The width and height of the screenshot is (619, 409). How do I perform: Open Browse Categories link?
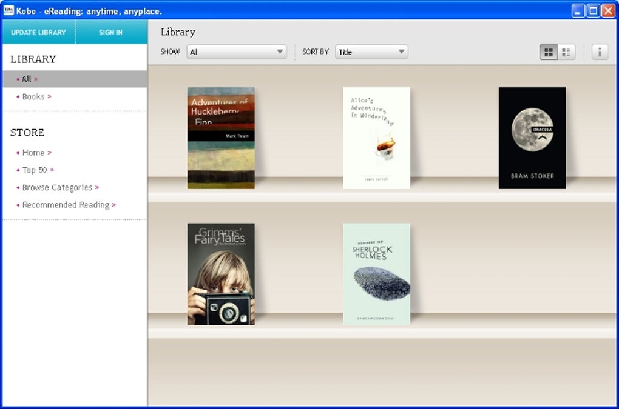[57, 188]
